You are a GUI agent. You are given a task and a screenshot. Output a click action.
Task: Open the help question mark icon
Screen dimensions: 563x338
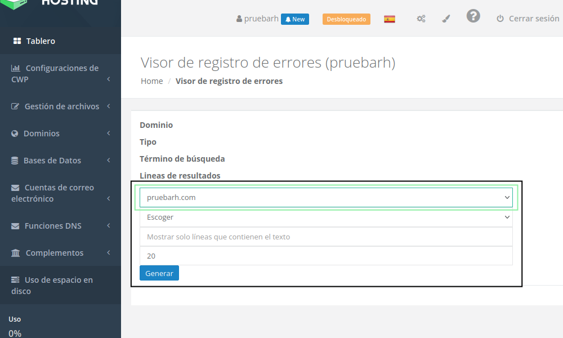click(x=473, y=16)
